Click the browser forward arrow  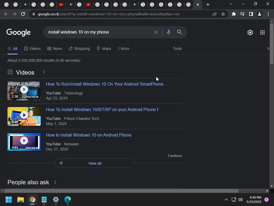(14, 14)
